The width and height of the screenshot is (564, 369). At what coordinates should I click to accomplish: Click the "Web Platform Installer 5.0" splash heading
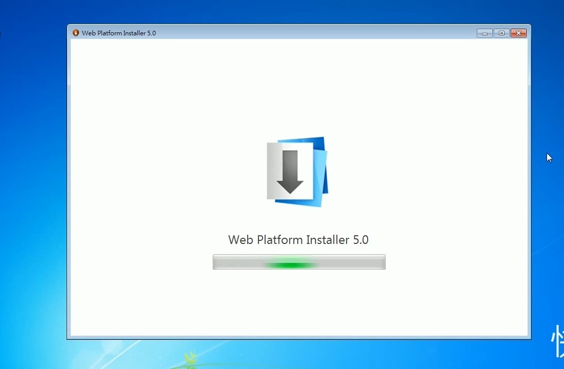(298, 239)
